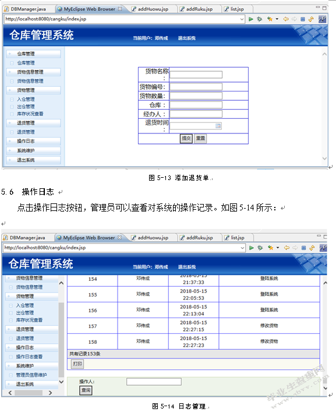This screenshot has width=336, height=412.
Task: Click the Refresh arrows icon in Figure 5-14 toolbar
Action: tap(312, 248)
